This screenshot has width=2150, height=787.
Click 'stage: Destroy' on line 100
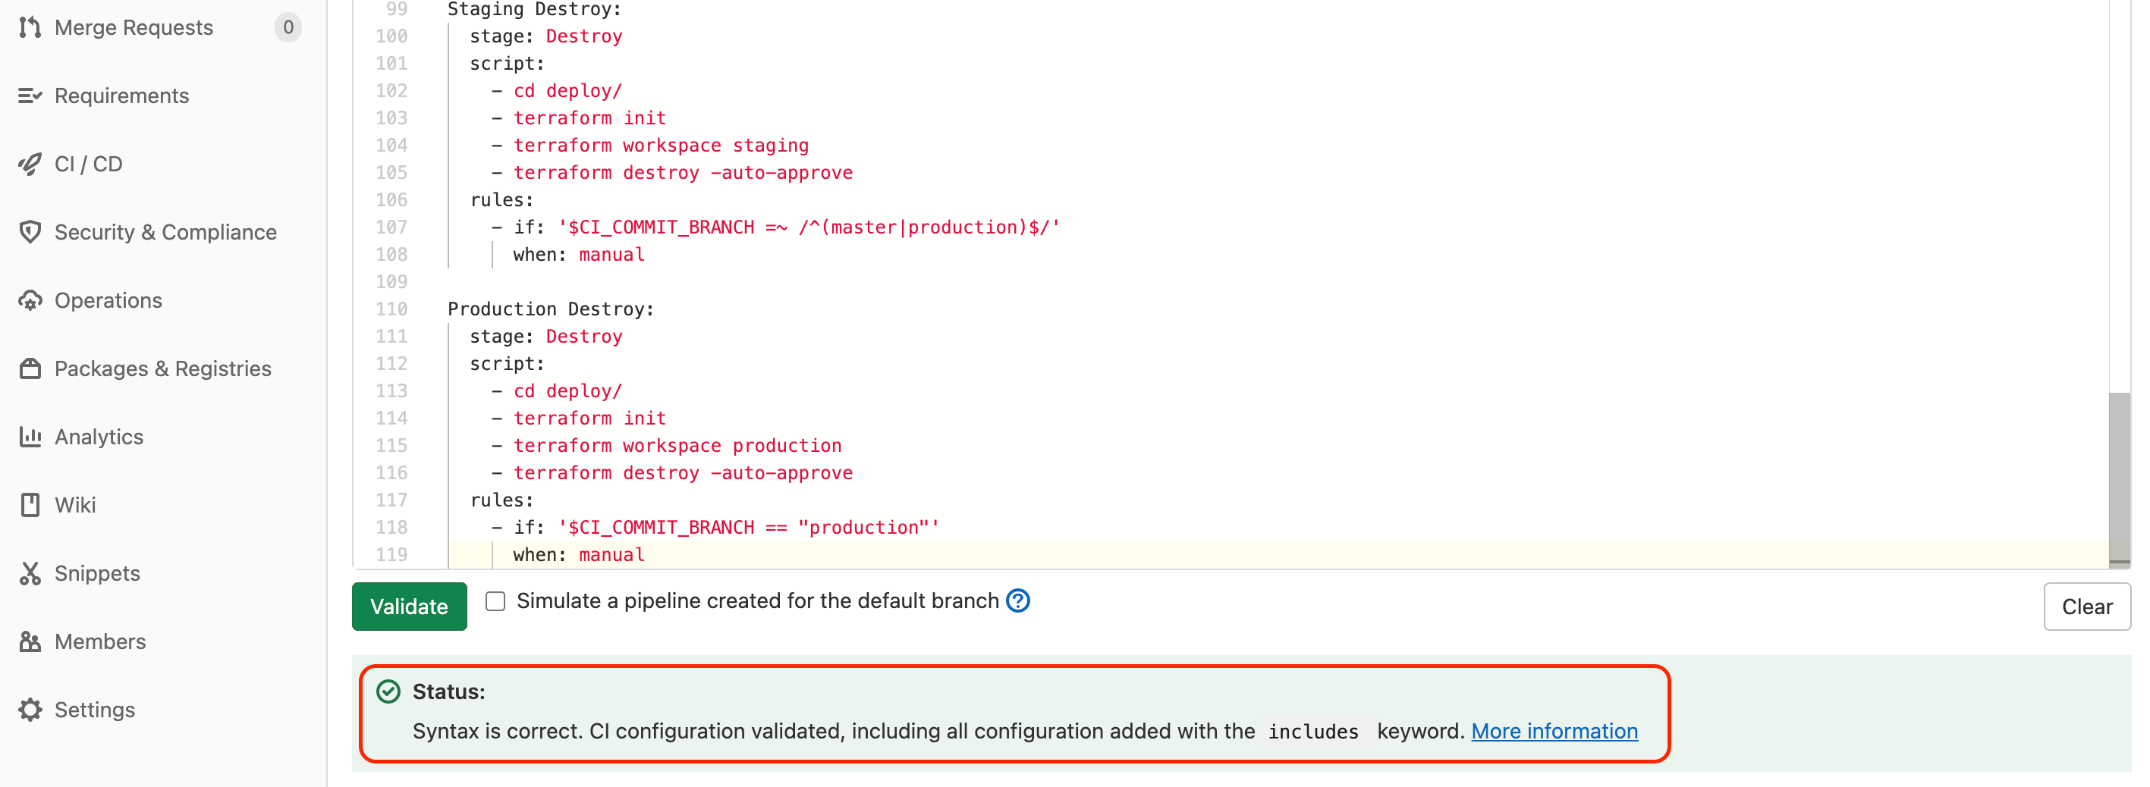(546, 36)
